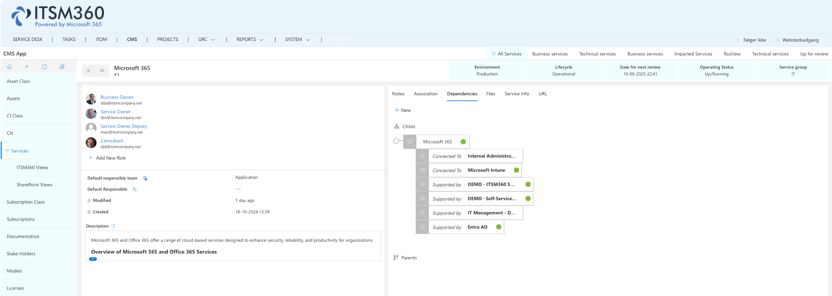Image resolution: width=832 pixels, height=296 pixels.
Task: Open the Service Owner role link
Action: pos(116,112)
